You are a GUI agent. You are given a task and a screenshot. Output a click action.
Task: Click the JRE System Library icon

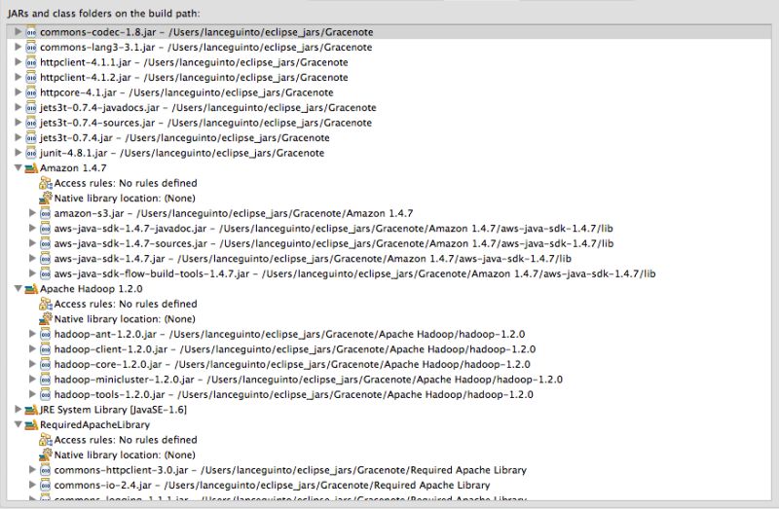[31, 410]
